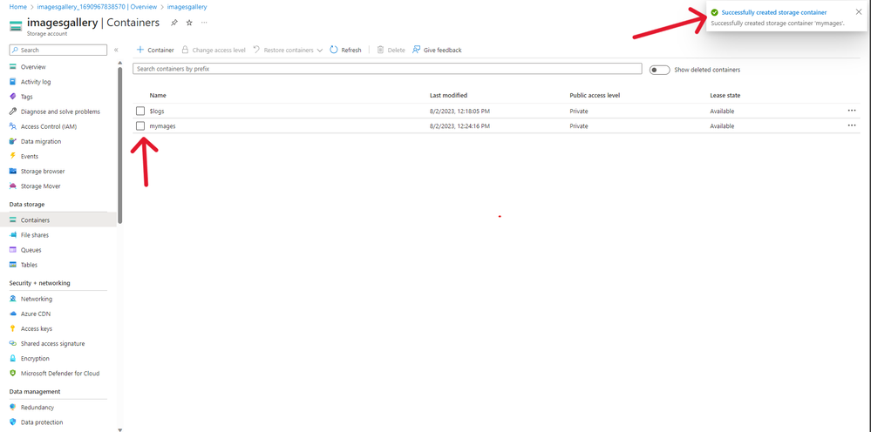The height and width of the screenshot is (432, 871).
Task: Click the Tags icon in sidebar
Action: 13,97
